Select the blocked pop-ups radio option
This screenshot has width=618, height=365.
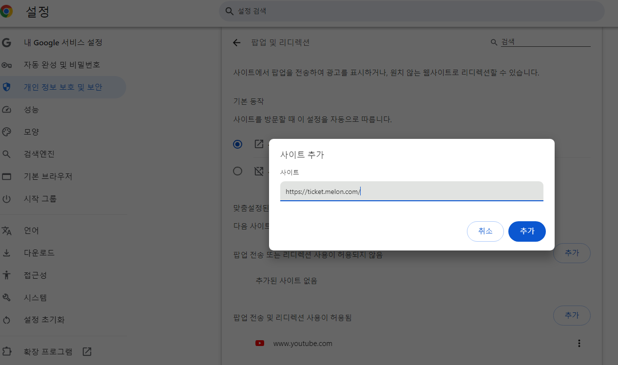click(x=237, y=171)
